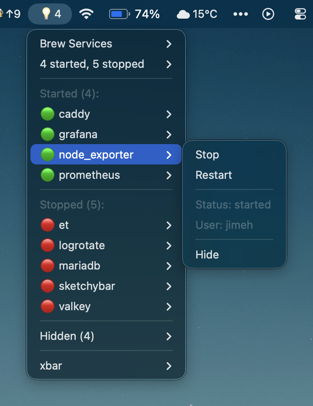313x406 pixels.
Task: Click the three-dots overflow menu bar icon
Action: pyautogui.click(x=240, y=14)
